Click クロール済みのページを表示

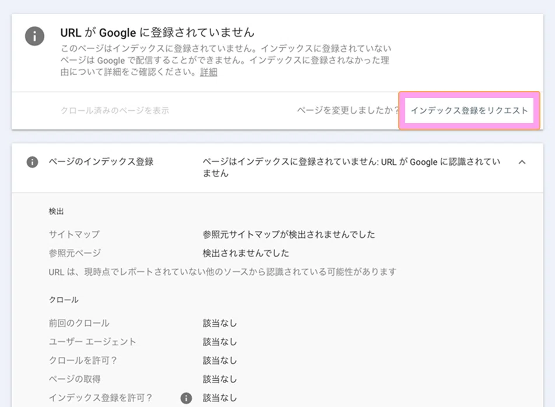[115, 110]
